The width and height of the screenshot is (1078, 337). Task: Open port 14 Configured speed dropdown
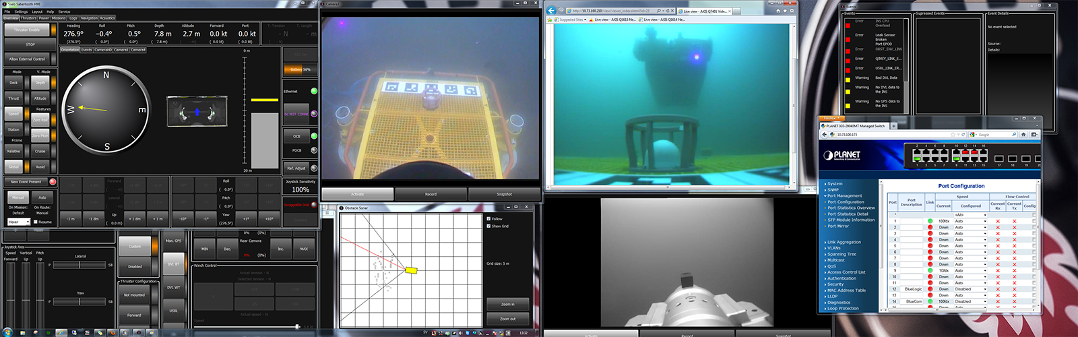tap(970, 301)
